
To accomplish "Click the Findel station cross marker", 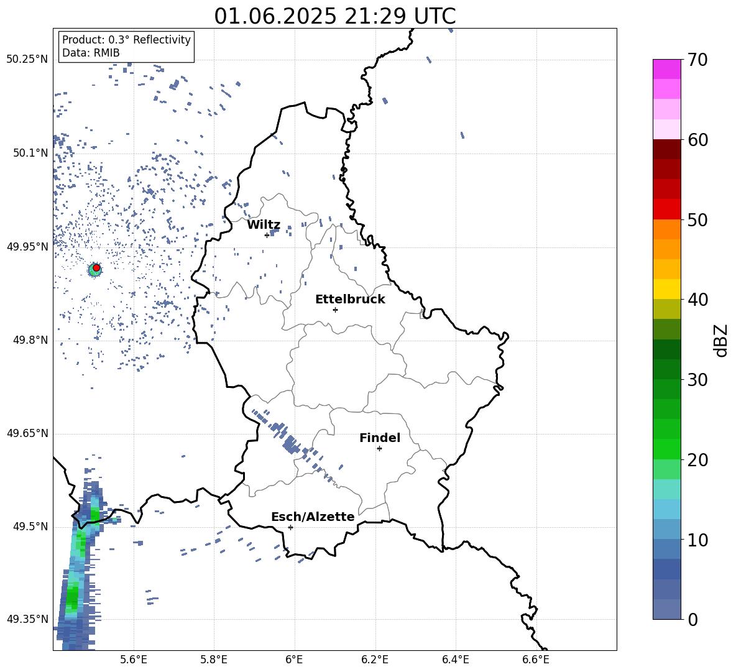I will click(x=379, y=448).
